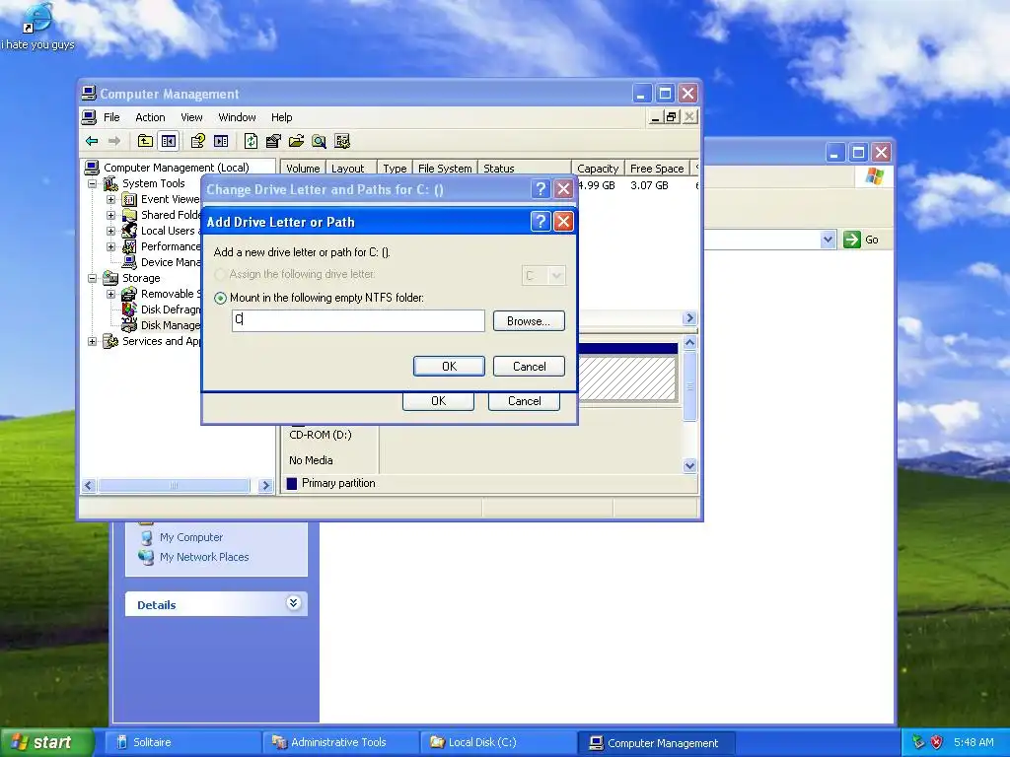Image resolution: width=1010 pixels, height=757 pixels.
Task: Confirm with OK in Add Drive Letter dialog
Action: pos(449,367)
